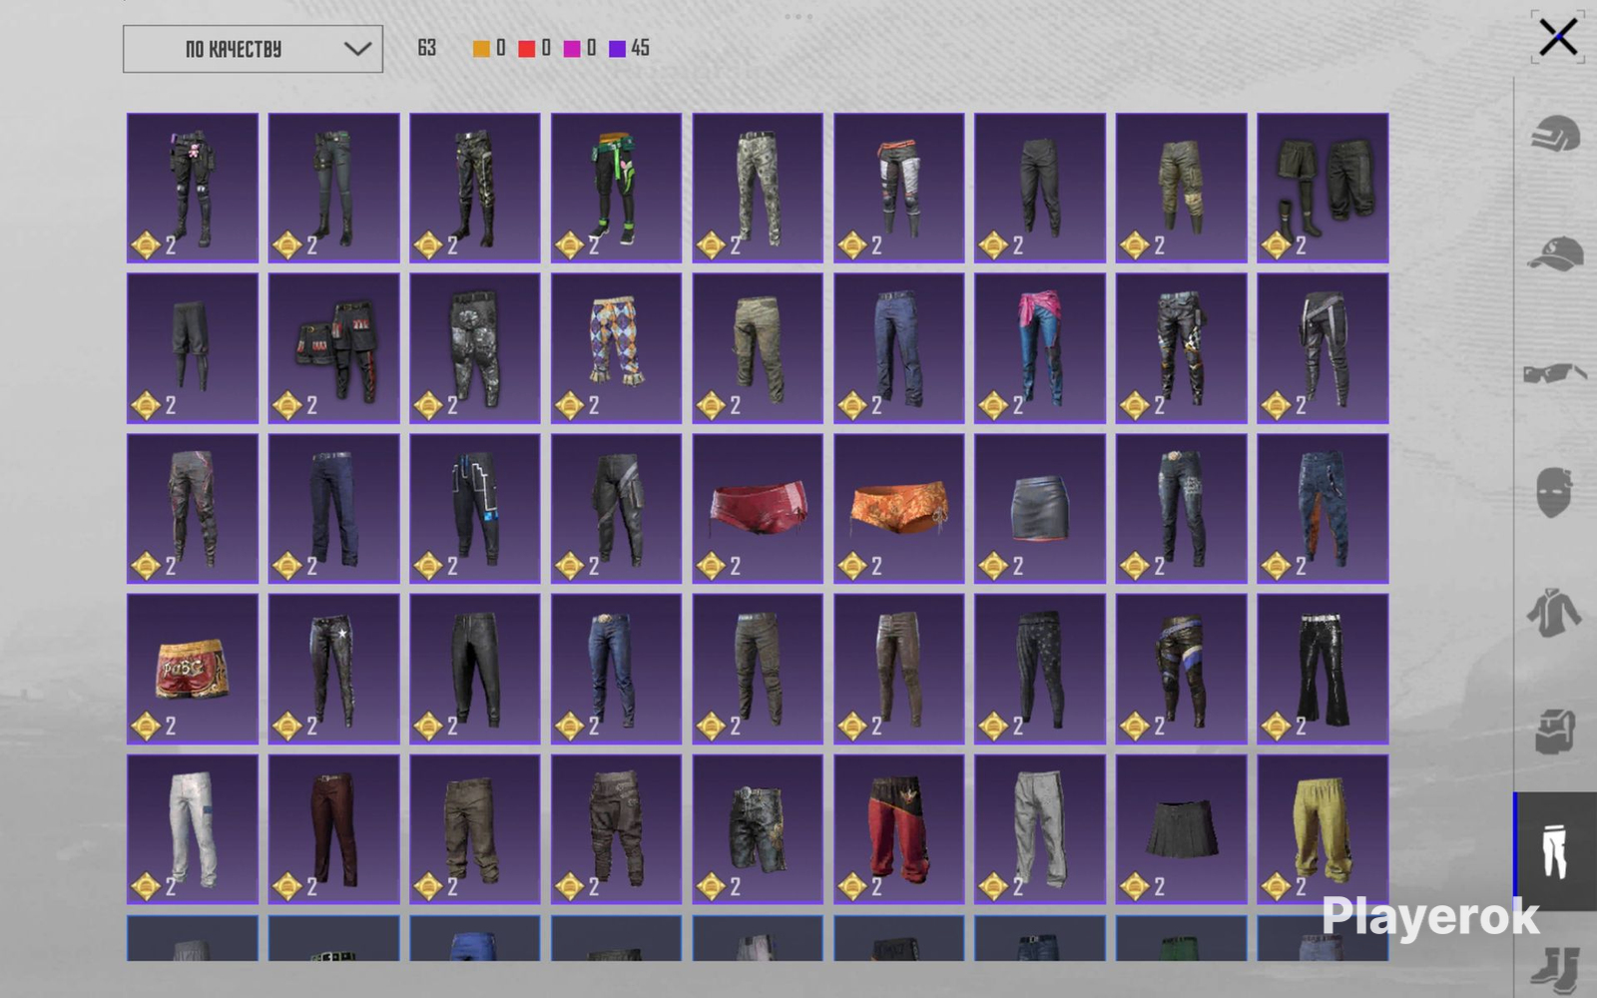
Task: Select the black pleated skirt
Action: pyautogui.click(x=1182, y=829)
